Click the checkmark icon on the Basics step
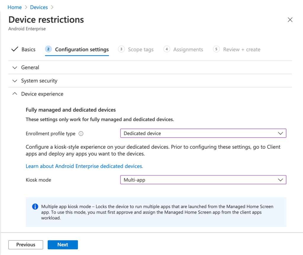This screenshot has height=255, width=303. 14,49
